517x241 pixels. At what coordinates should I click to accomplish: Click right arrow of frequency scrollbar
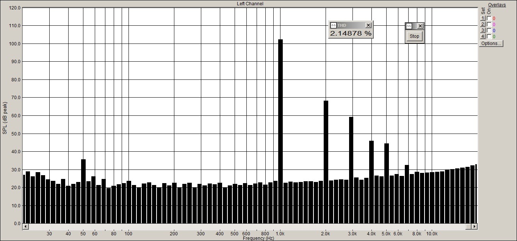coord(474,226)
